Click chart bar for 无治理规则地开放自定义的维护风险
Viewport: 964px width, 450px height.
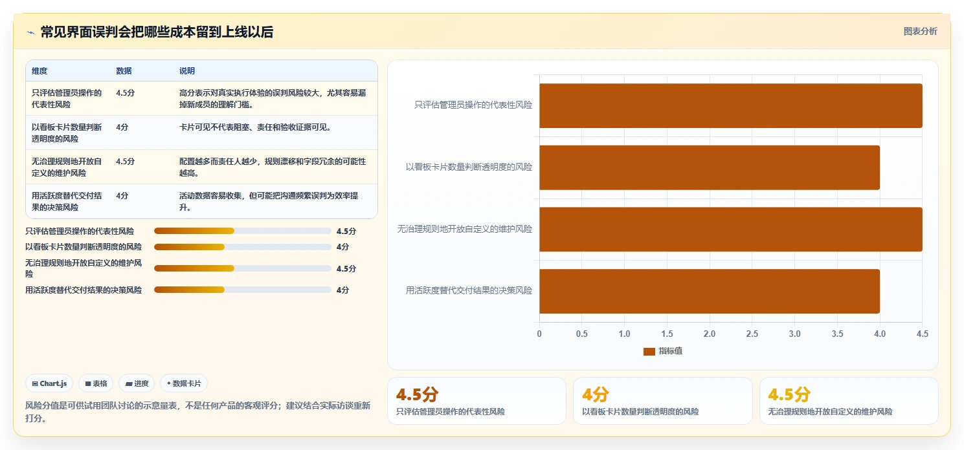click(x=731, y=229)
